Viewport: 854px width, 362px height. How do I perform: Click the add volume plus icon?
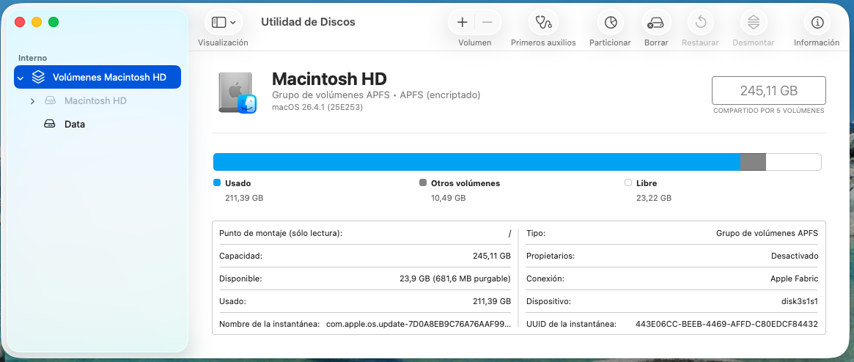click(x=462, y=22)
